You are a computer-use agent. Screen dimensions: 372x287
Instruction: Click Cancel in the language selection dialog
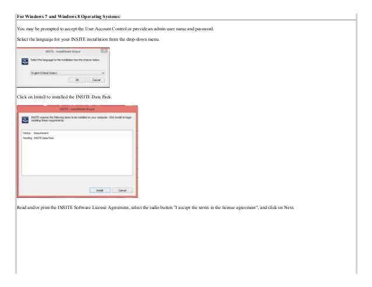96,80
